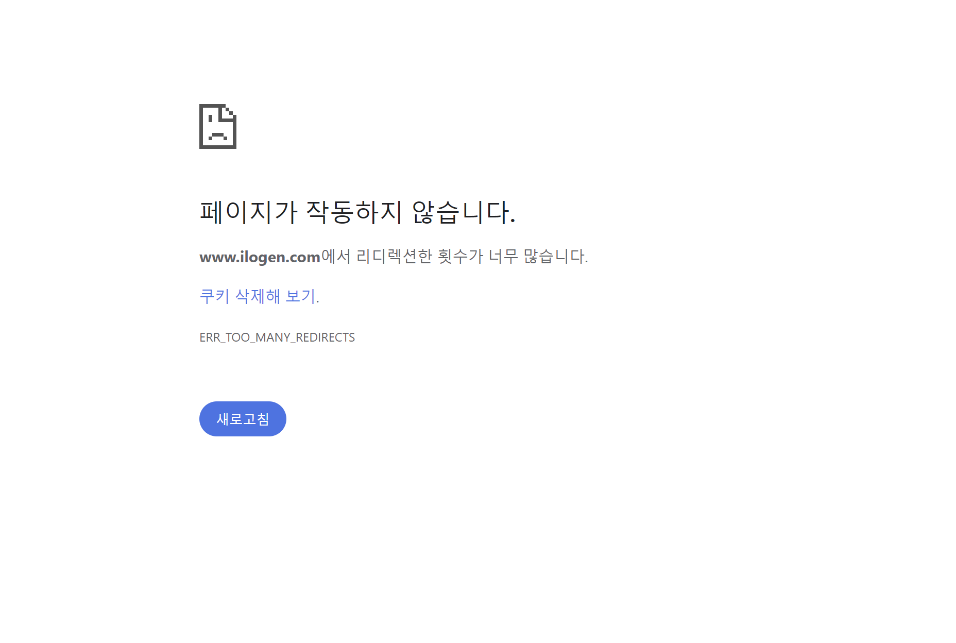This screenshot has height=643, width=956.
Task: Click the frowning mouth on the page icon
Action: click(218, 136)
